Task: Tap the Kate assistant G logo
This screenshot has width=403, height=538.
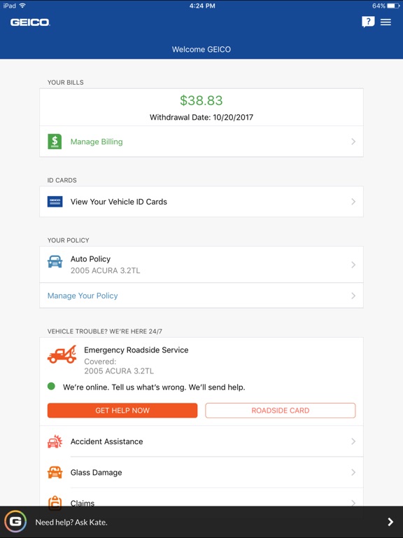Action: [15, 521]
